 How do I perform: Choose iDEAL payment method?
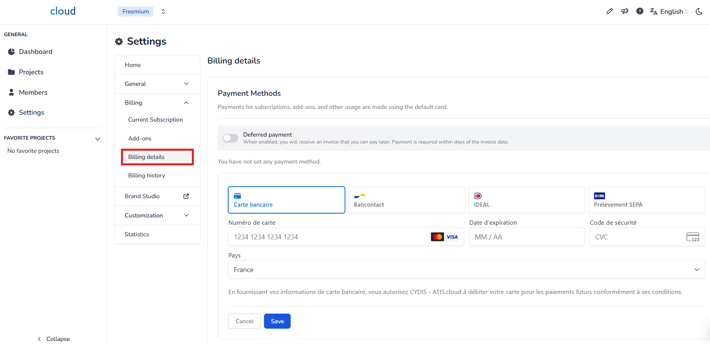[526, 200]
